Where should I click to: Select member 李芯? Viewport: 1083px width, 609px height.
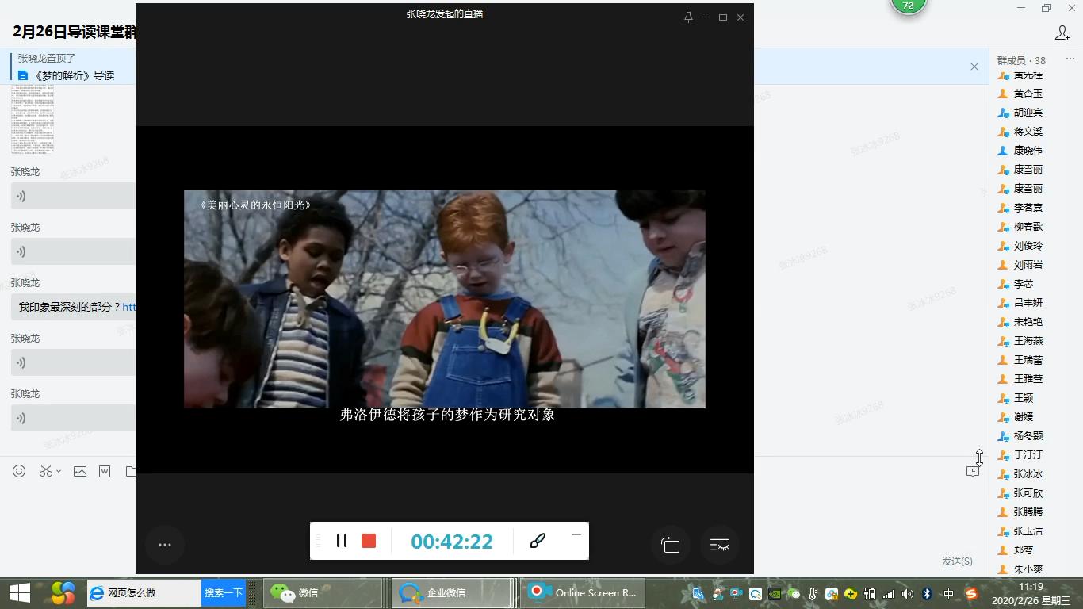tap(1023, 284)
